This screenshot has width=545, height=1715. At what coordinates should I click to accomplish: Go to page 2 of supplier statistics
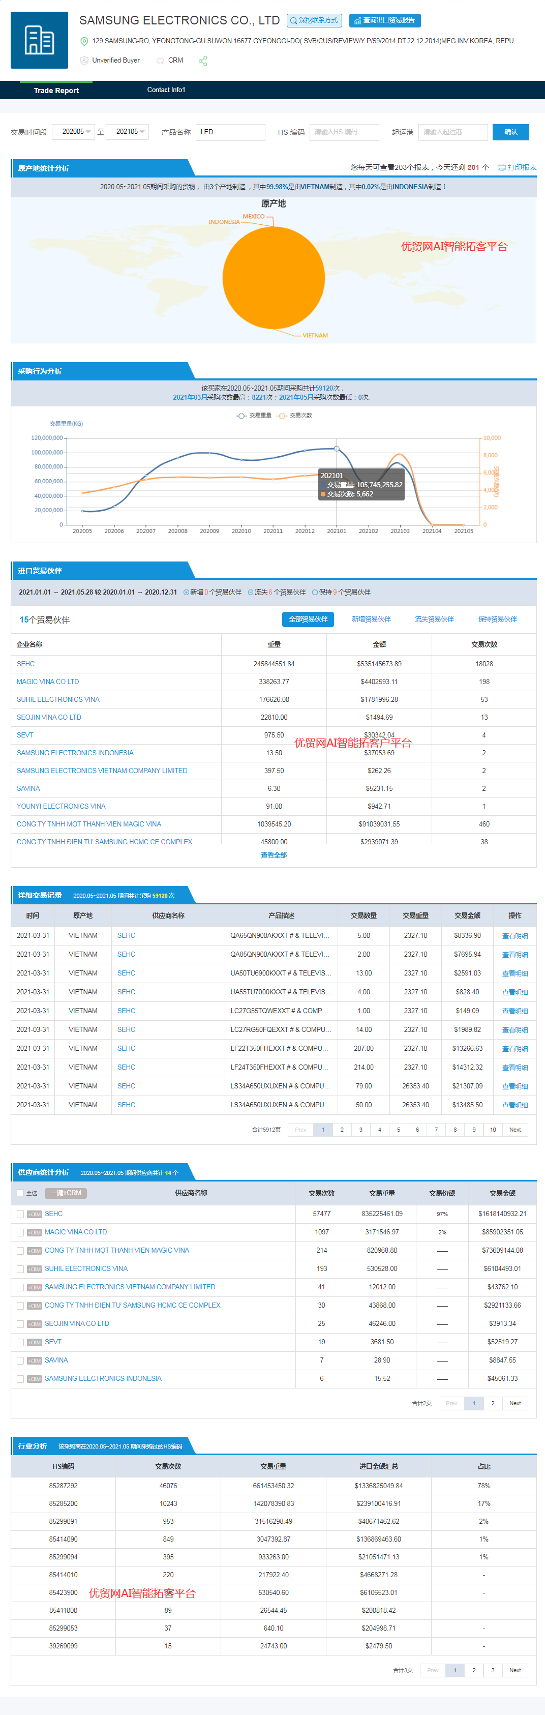[x=493, y=1403]
